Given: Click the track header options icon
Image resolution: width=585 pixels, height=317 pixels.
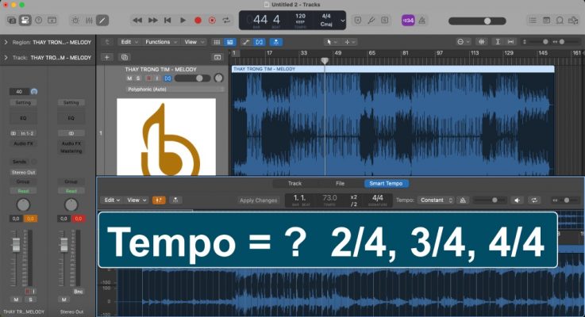Looking at the screenshot, I should click(217, 57).
